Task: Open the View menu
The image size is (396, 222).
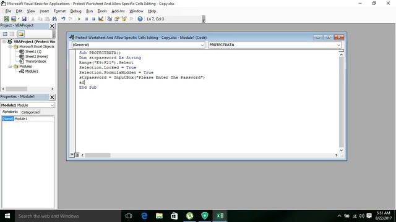Action: pyautogui.click(x=31, y=11)
